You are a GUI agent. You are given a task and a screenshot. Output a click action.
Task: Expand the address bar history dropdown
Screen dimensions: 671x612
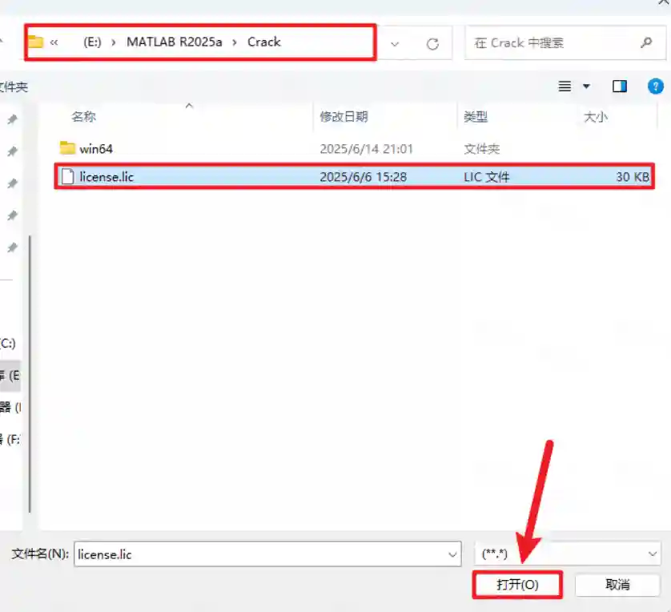pos(395,43)
